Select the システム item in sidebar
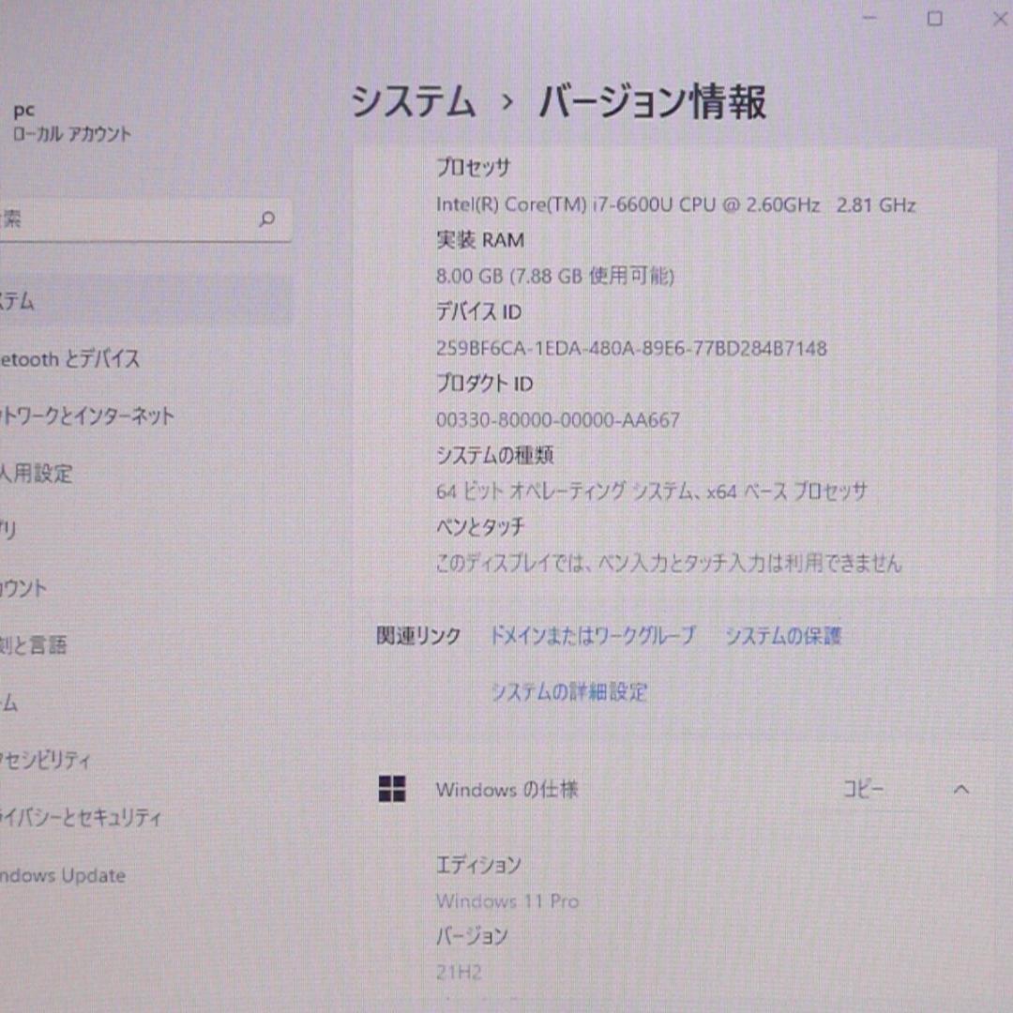 point(145,301)
